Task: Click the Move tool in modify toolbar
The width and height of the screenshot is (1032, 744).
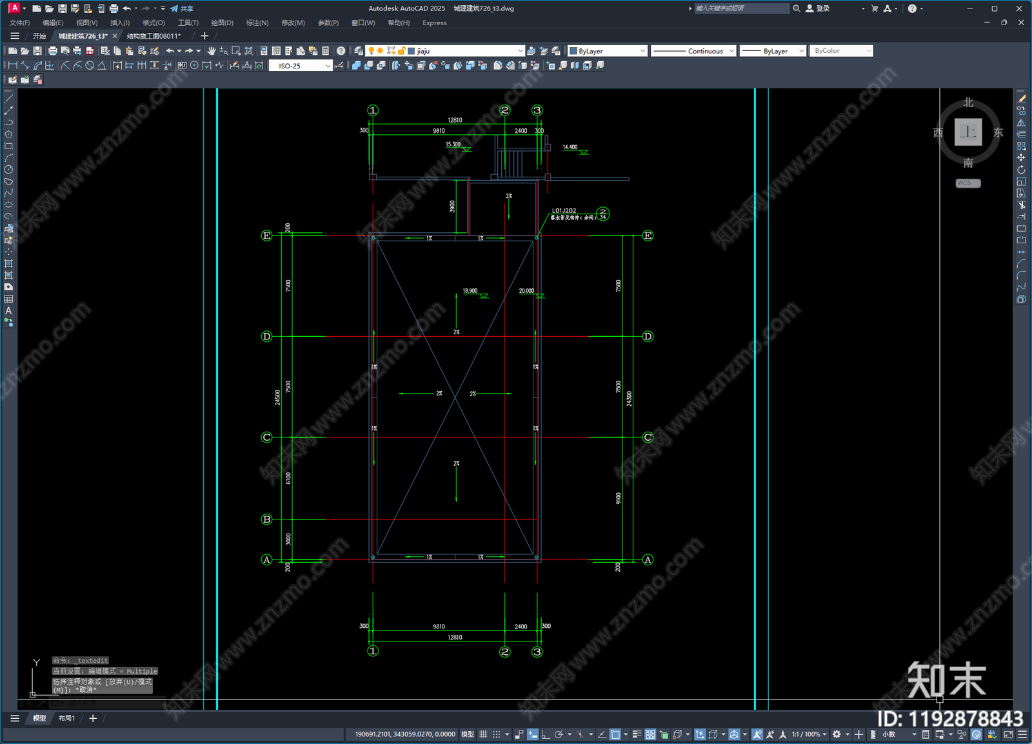Action: point(1021,157)
